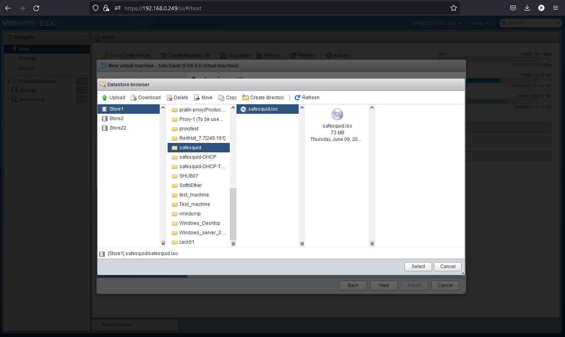Click Next in New virtual machine wizard
This screenshot has width=565, height=337.
pyautogui.click(x=384, y=285)
